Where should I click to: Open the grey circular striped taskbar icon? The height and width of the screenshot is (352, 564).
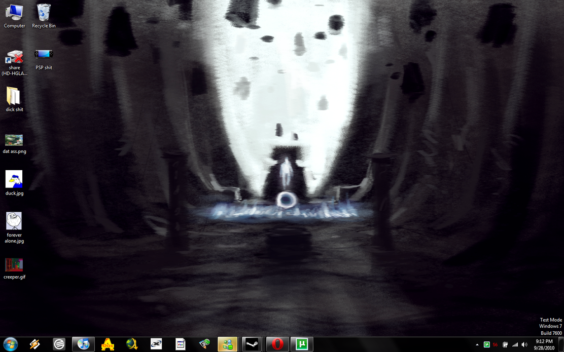pos(59,344)
